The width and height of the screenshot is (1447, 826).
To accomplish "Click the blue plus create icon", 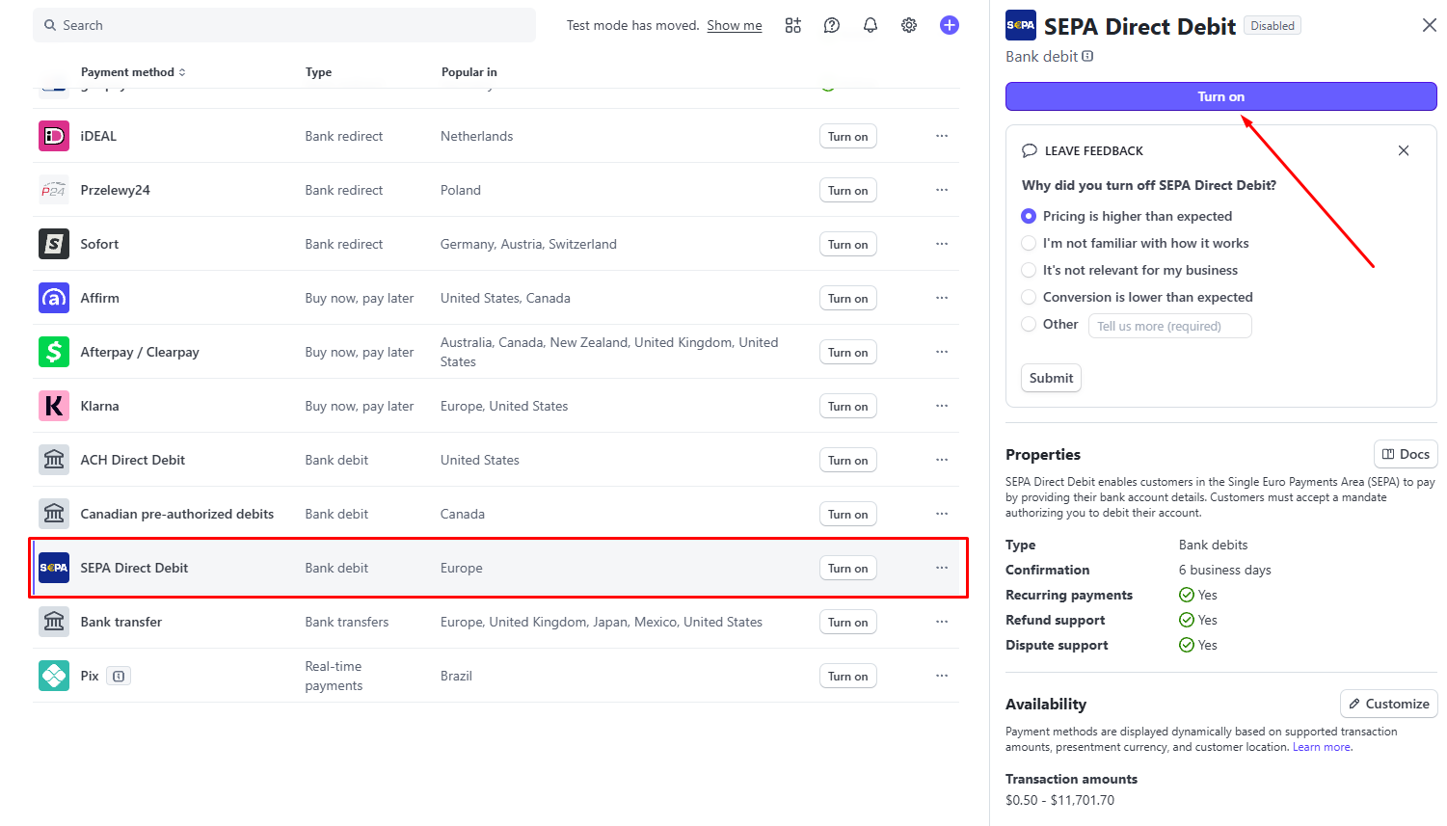I will 950,25.
